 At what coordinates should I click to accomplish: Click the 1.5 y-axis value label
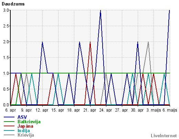6,58
